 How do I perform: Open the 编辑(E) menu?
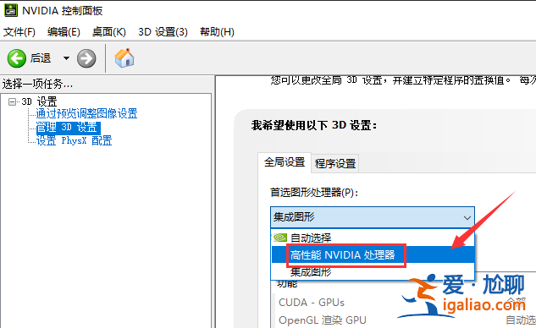tap(64, 32)
